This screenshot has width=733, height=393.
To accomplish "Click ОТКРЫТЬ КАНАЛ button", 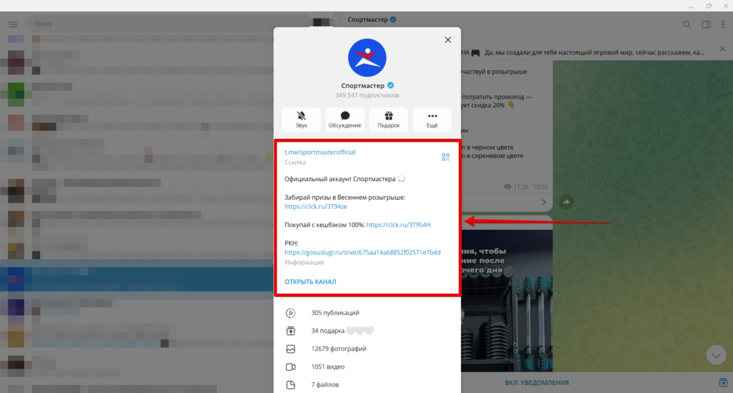I will pos(311,282).
